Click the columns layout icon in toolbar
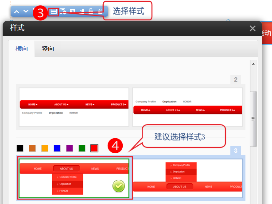The width and height of the screenshot is (272, 204). 72,11
